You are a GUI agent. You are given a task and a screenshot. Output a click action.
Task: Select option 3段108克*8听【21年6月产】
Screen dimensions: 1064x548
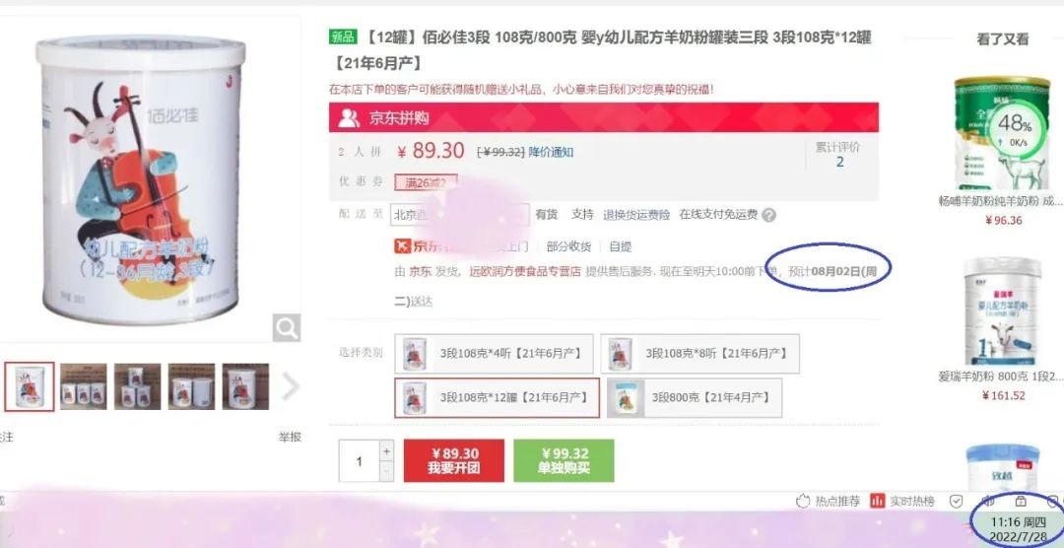tap(699, 354)
